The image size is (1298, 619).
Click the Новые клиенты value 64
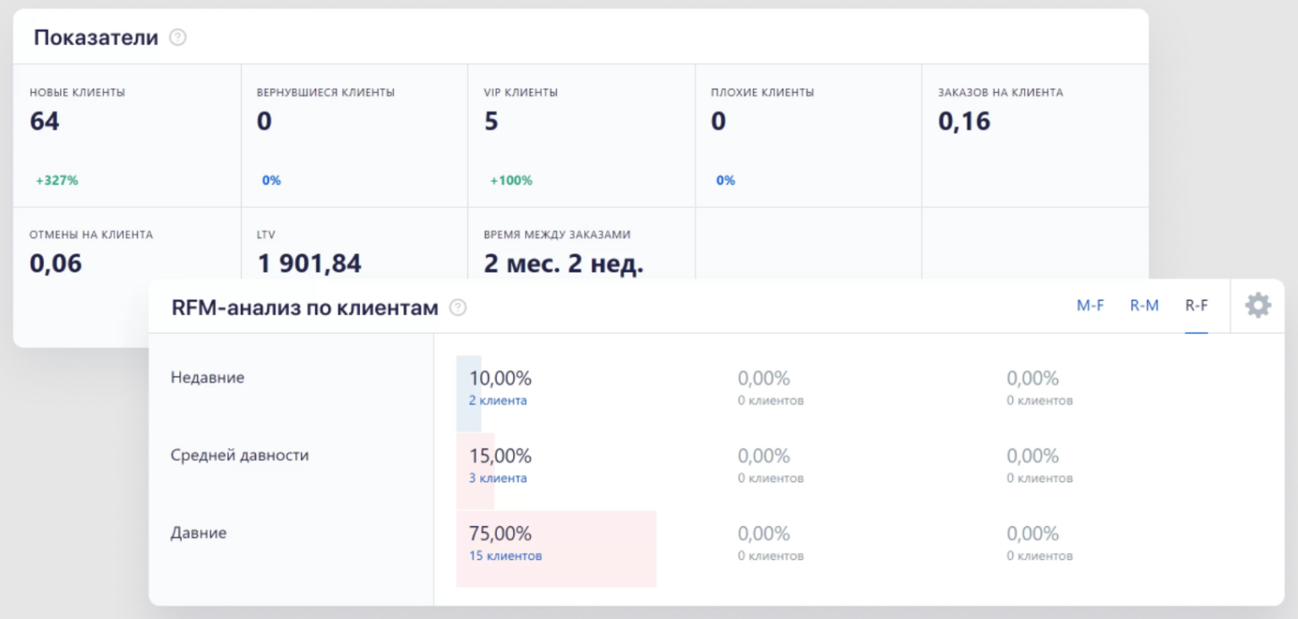point(45,122)
